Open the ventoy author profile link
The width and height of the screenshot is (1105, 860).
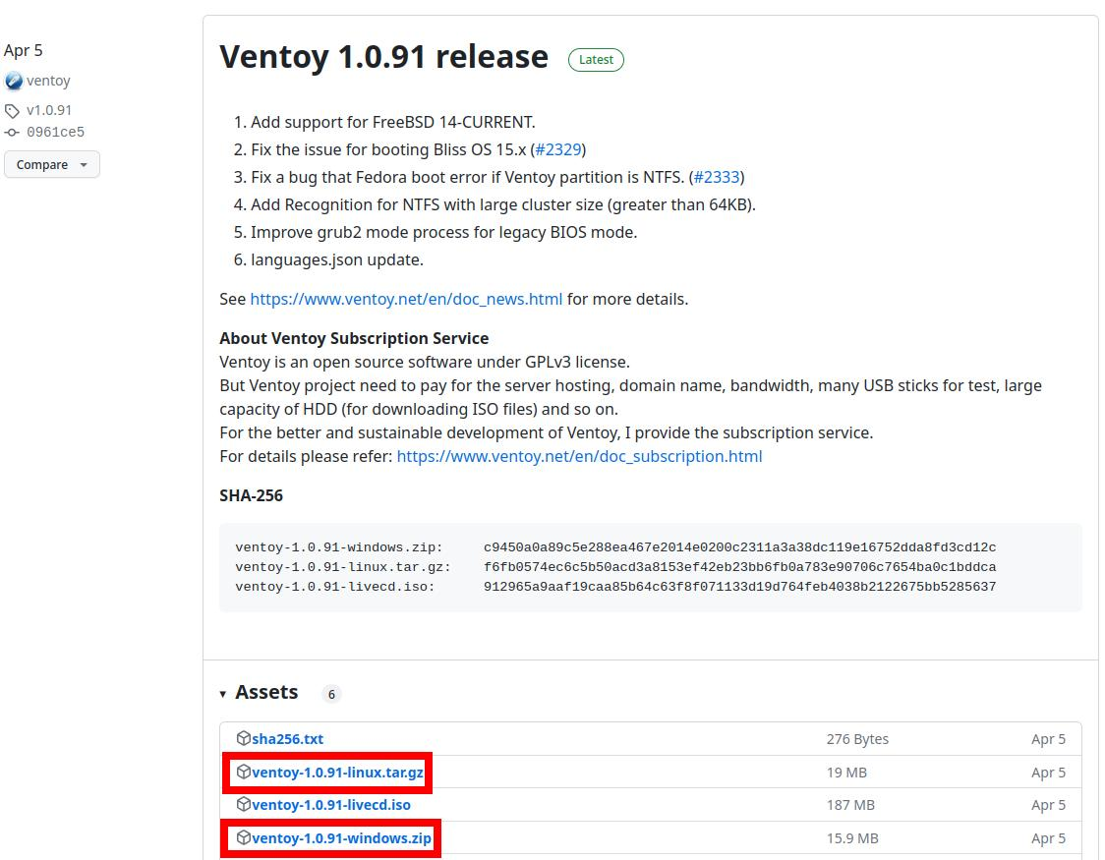[48, 82]
